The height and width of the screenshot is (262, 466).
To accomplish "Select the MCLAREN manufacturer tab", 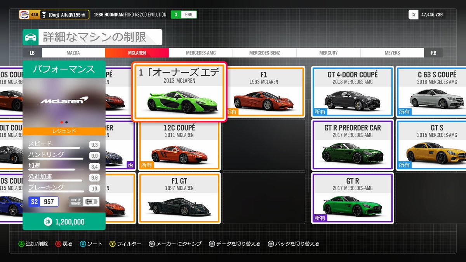I will [137, 53].
